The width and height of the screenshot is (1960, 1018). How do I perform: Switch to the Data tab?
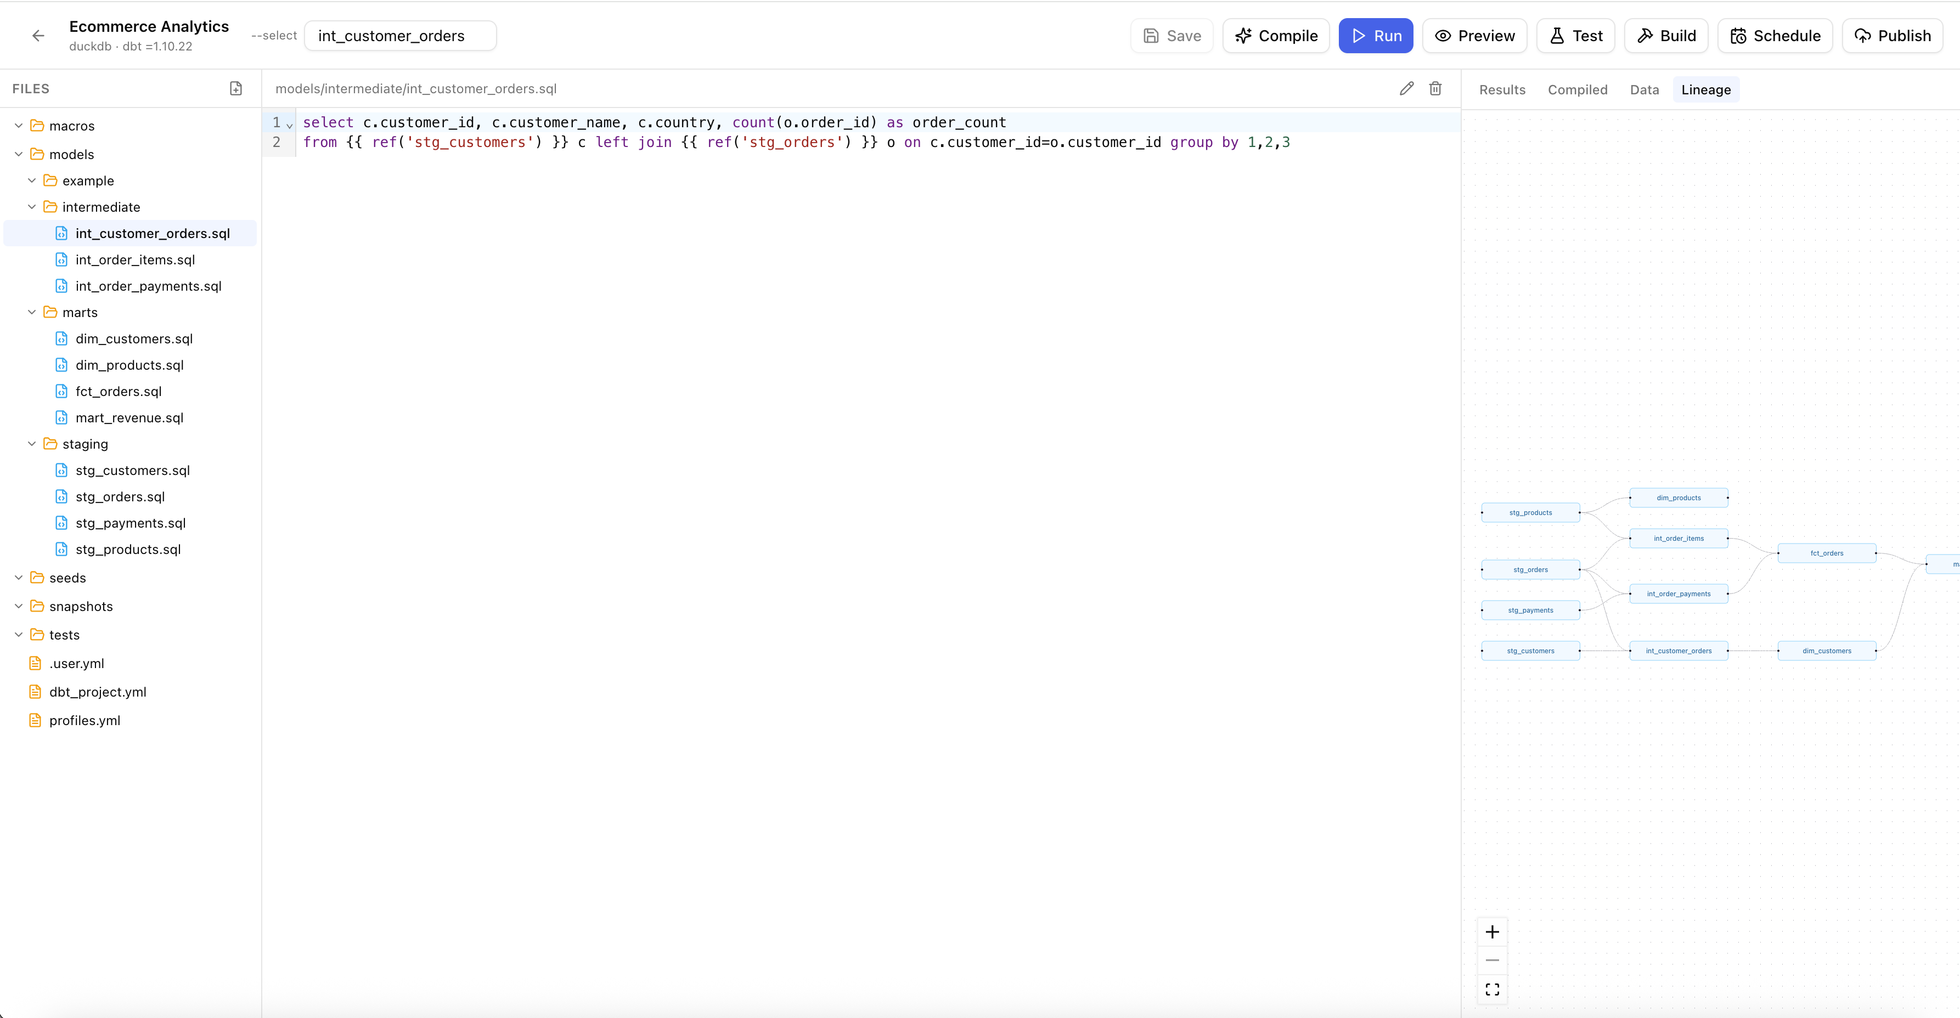click(1644, 90)
